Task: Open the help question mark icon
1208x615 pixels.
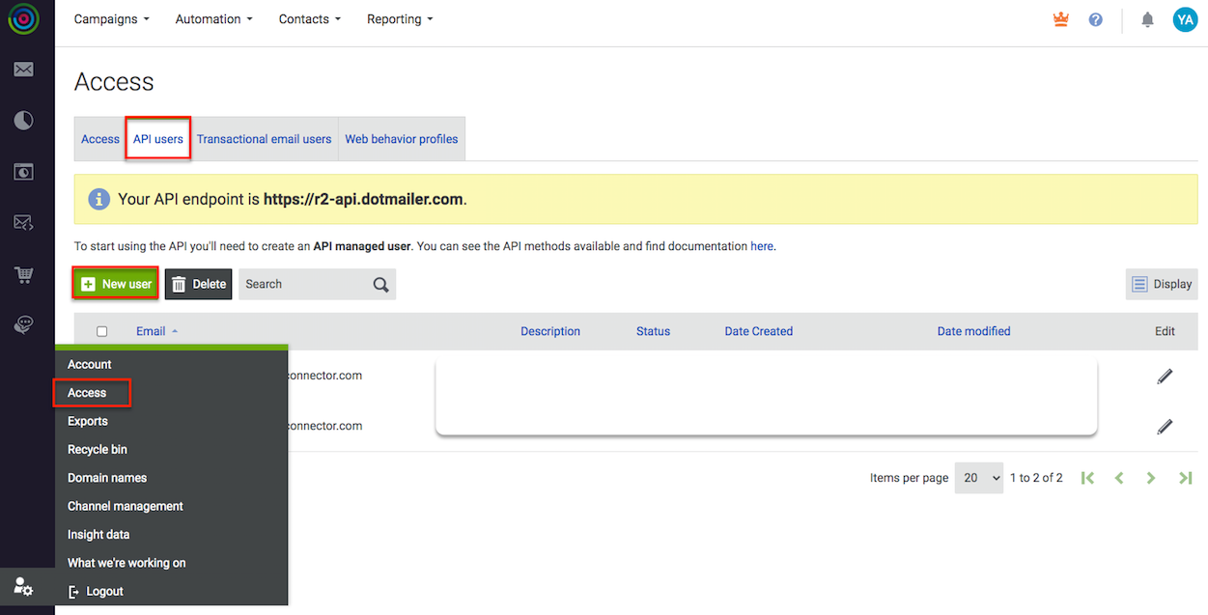Action: coord(1095,19)
